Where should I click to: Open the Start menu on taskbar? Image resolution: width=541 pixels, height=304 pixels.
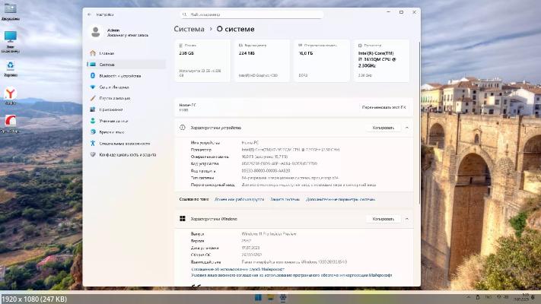tap(258, 298)
